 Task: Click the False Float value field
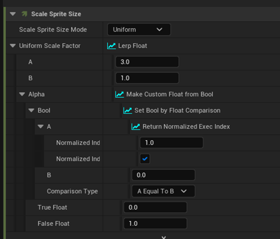[155, 223]
